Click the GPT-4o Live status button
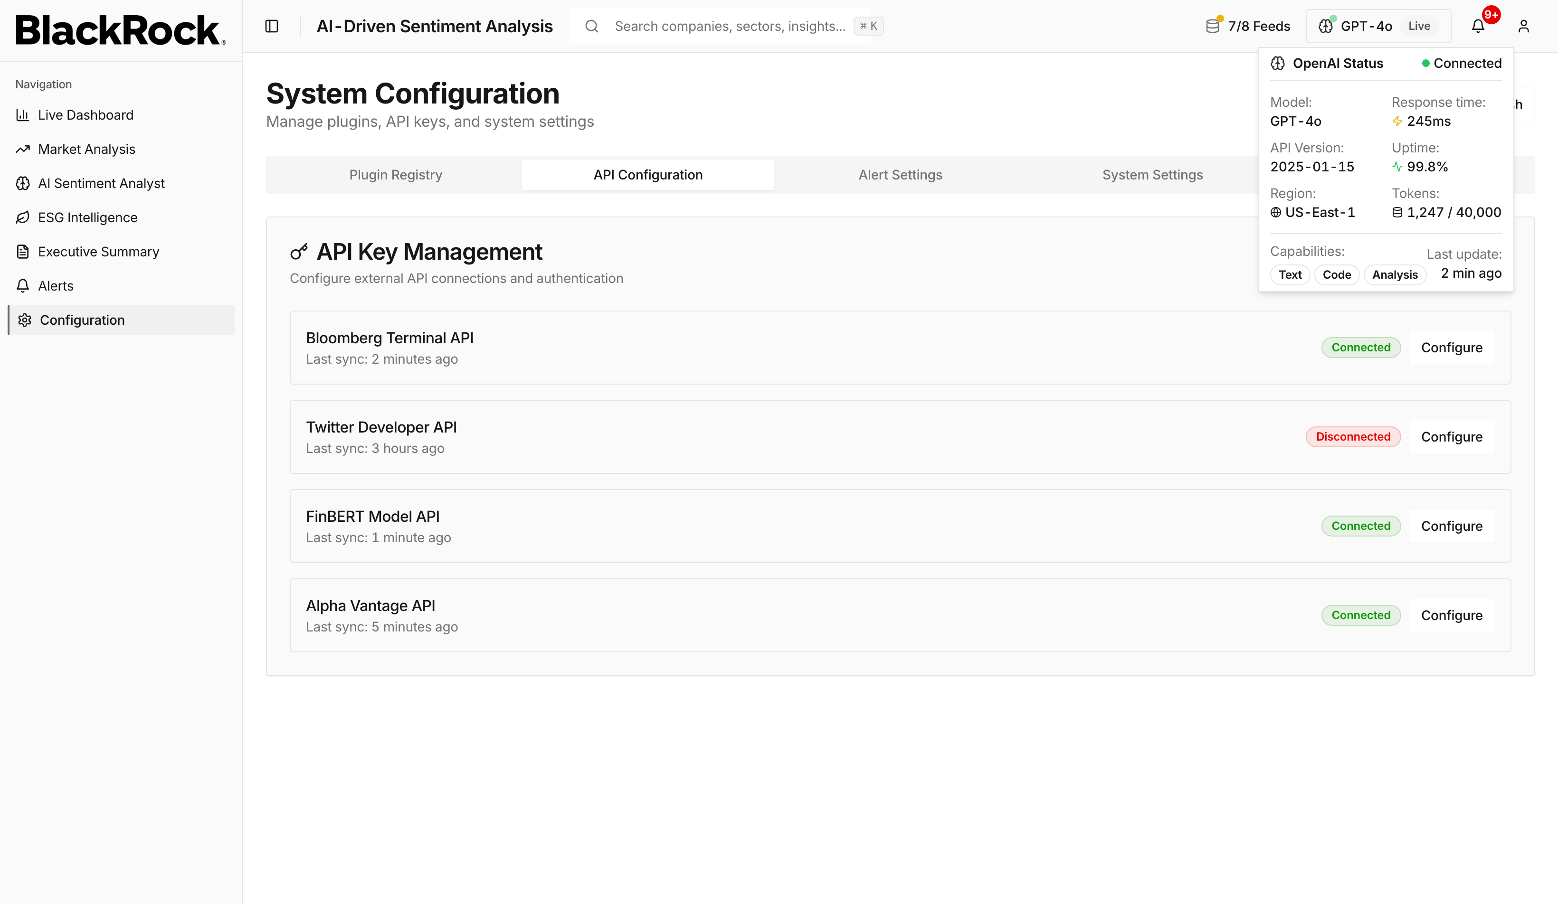 pyautogui.click(x=1378, y=26)
